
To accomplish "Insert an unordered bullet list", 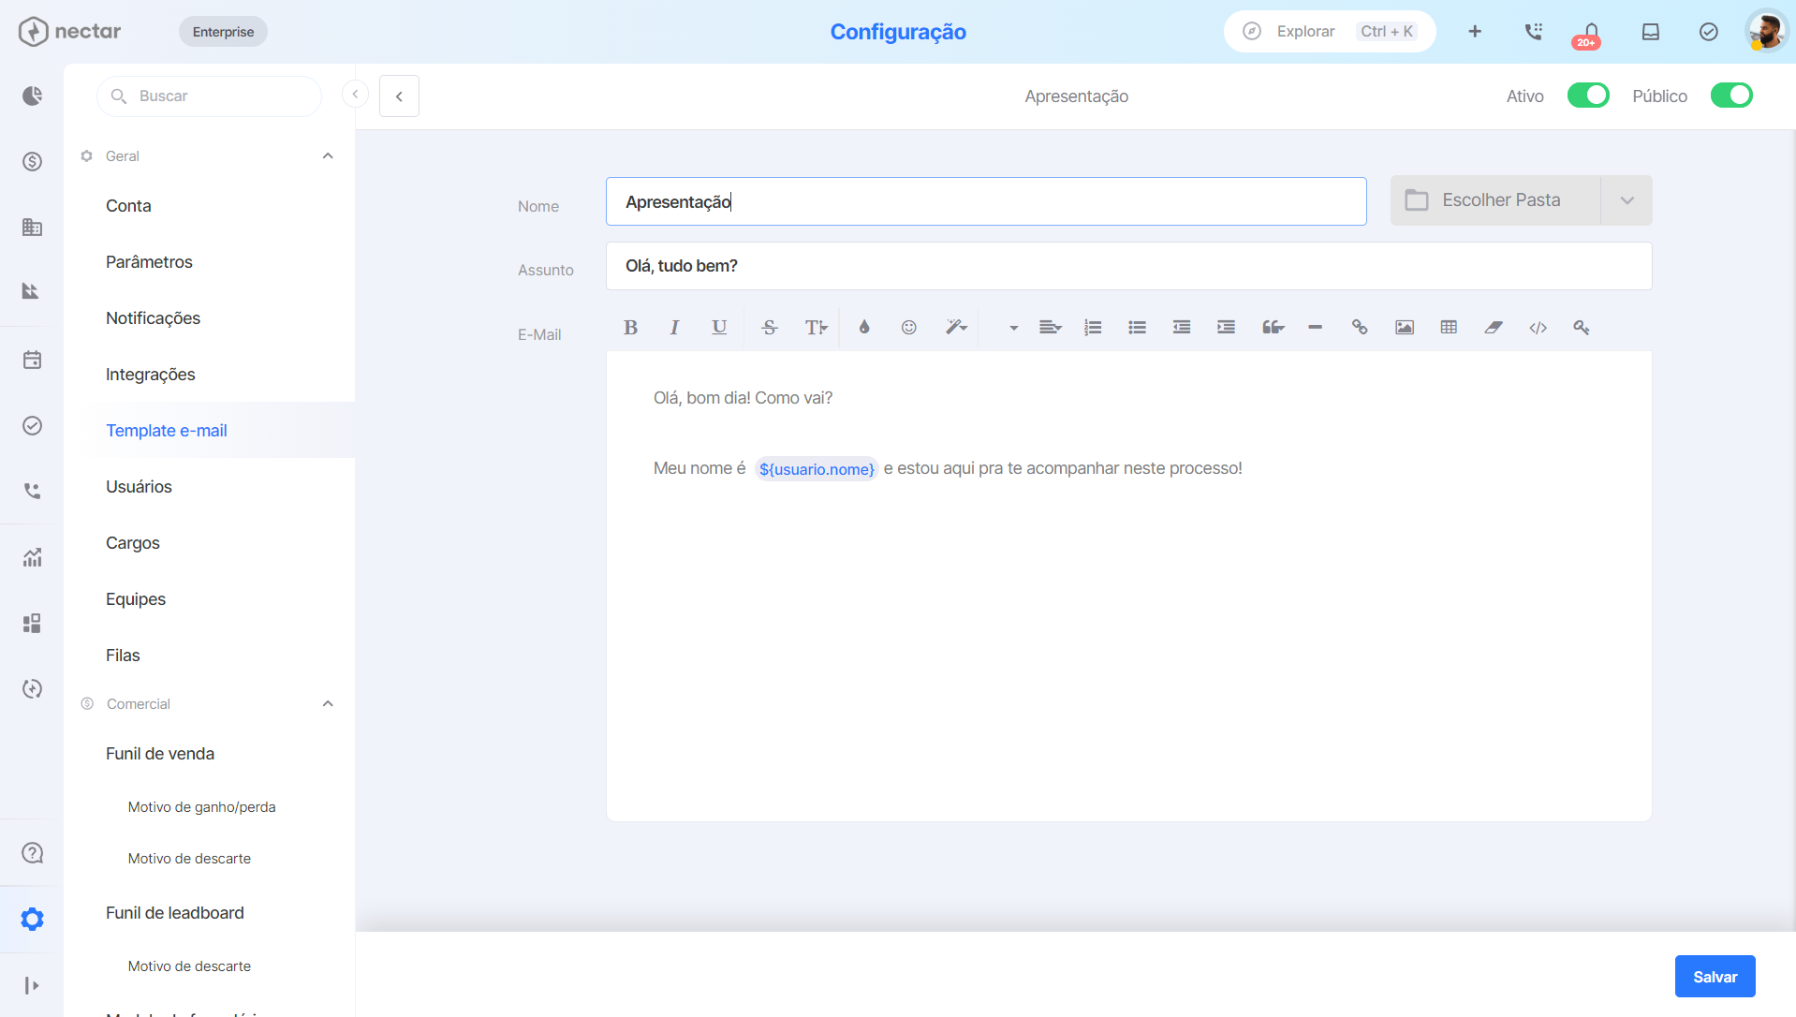I will [x=1137, y=327].
